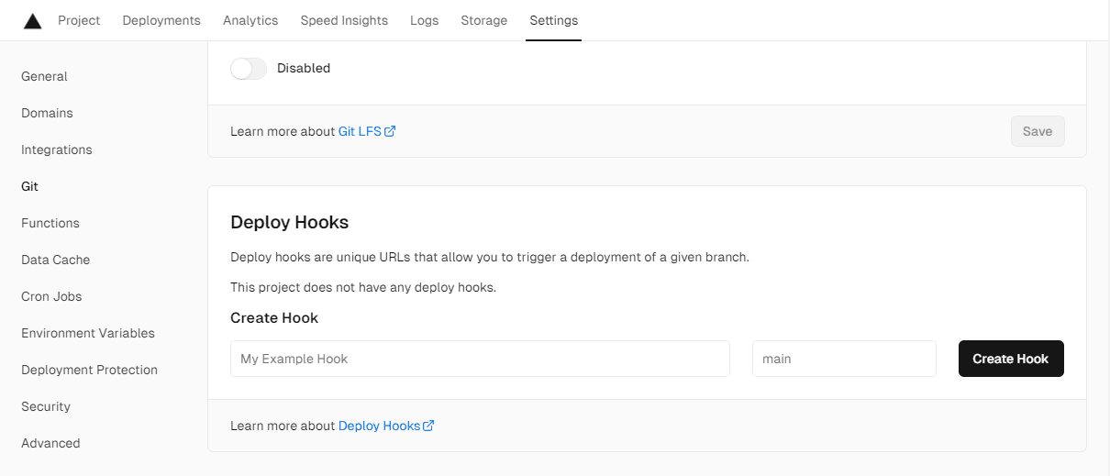Toggle the Disabled Git LFS switch
The height and width of the screenshot is (476, 1110).
click(249, 69)
